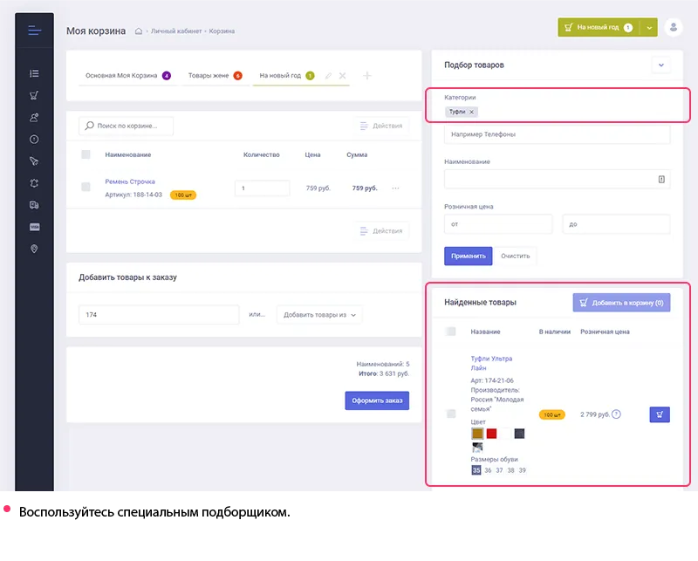This screenshot has height=561, width=698.
Task: Click the location pin sidebar icon
Action: (x=34, y=249)
